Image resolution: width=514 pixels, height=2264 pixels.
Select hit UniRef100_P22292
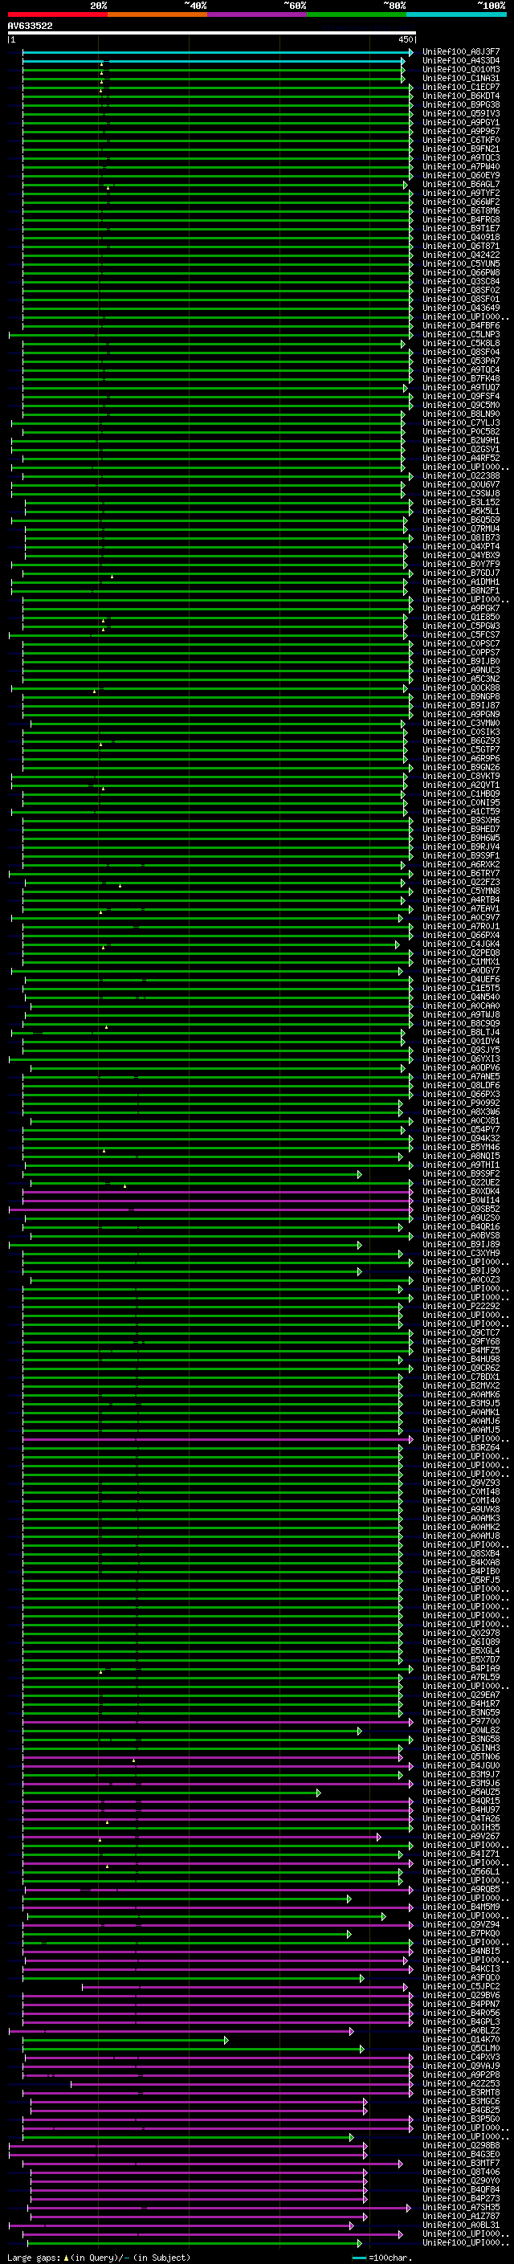461,1306
